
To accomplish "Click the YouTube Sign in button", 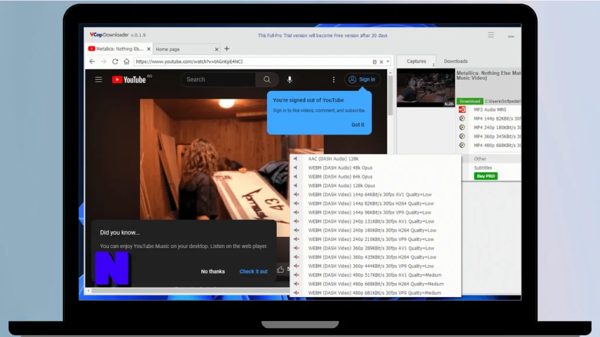I will (362, 80).
